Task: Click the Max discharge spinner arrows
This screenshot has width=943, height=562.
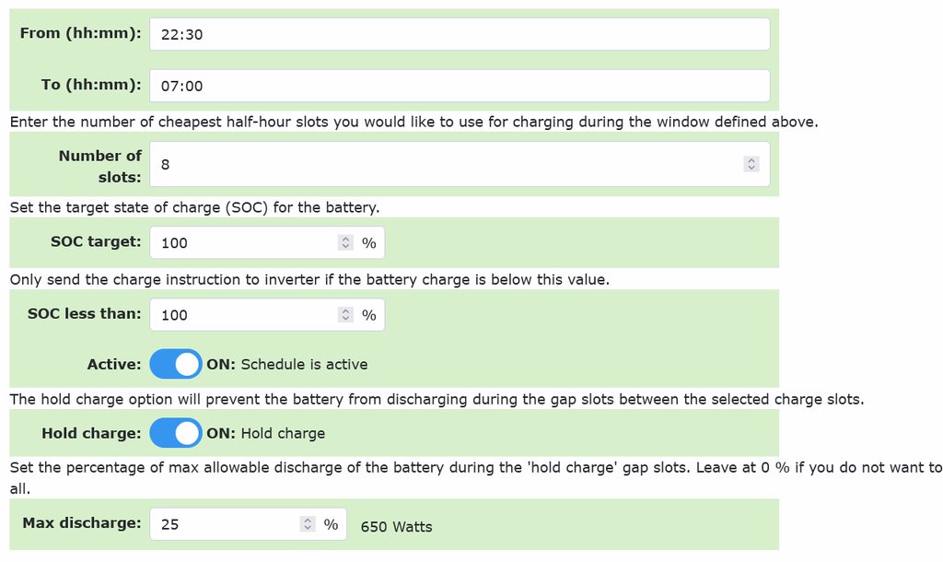Action: click(x=308, y=524)
